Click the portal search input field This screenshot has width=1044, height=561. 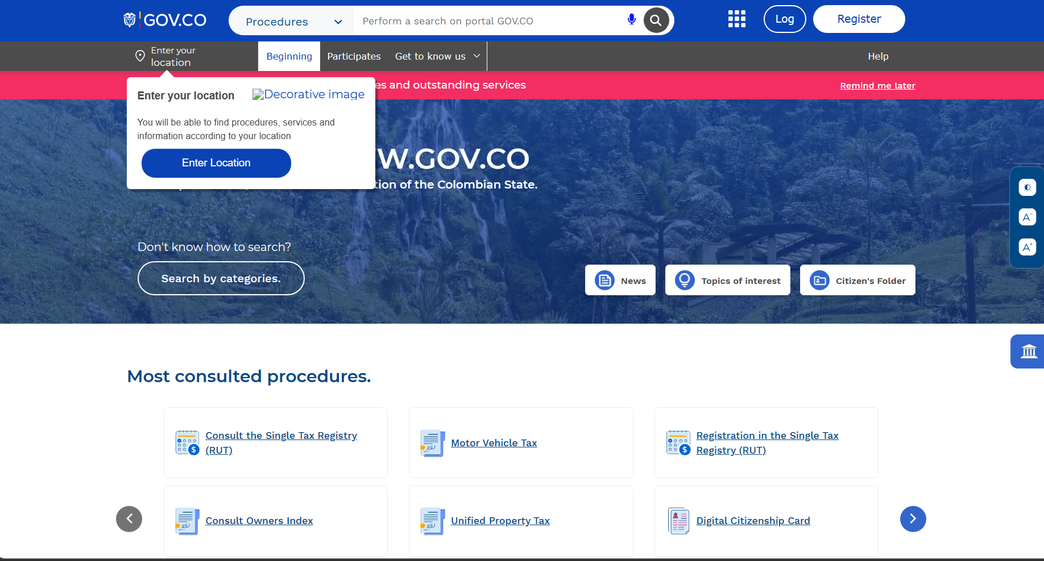click(489, 21)
